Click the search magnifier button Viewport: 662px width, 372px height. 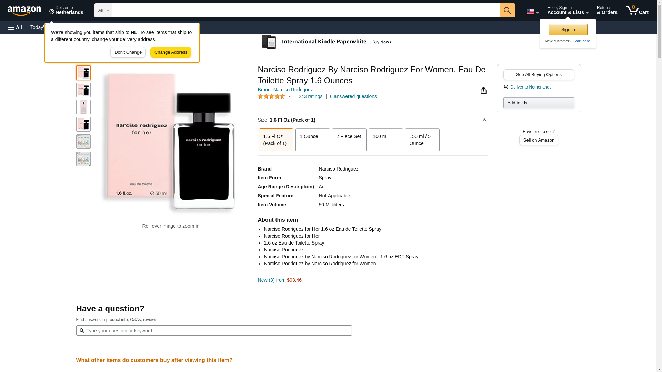(x=507, y=10)
